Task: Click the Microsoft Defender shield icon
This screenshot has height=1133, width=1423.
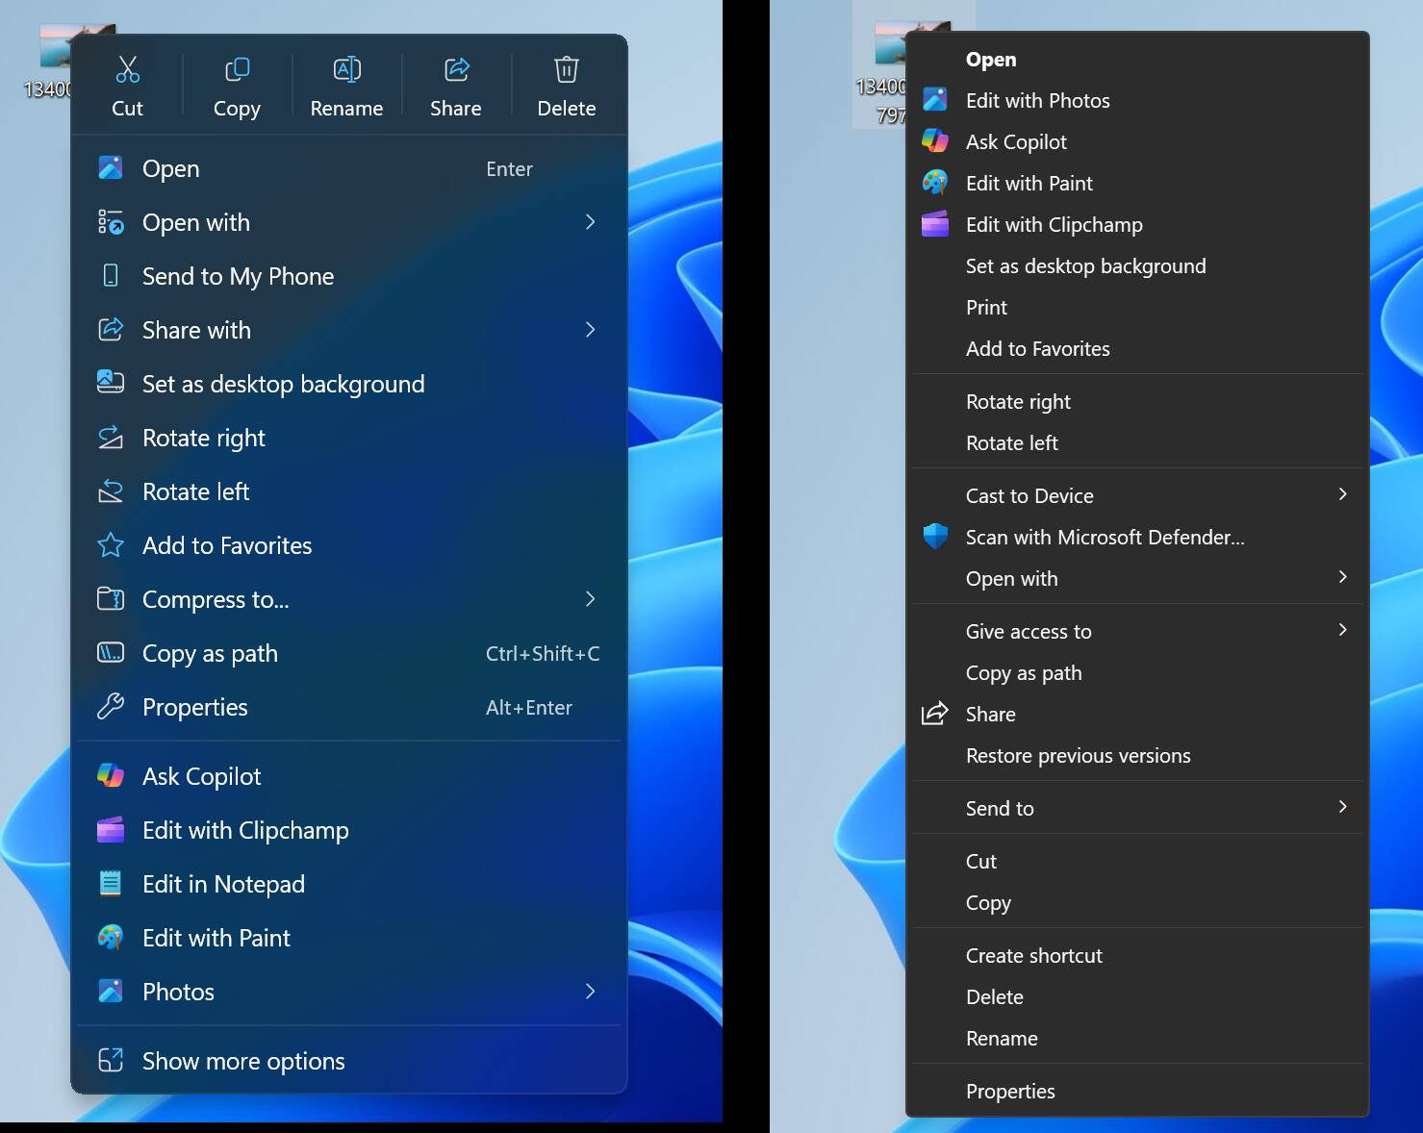Action: [935, 537]
